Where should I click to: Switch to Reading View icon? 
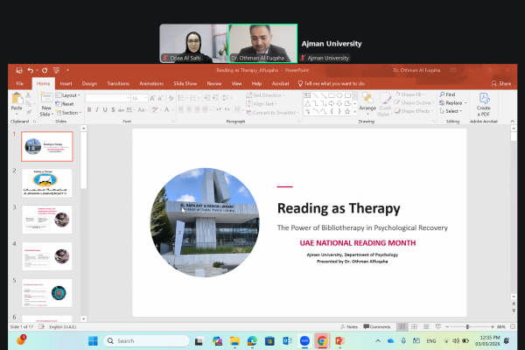coord(426,326)
